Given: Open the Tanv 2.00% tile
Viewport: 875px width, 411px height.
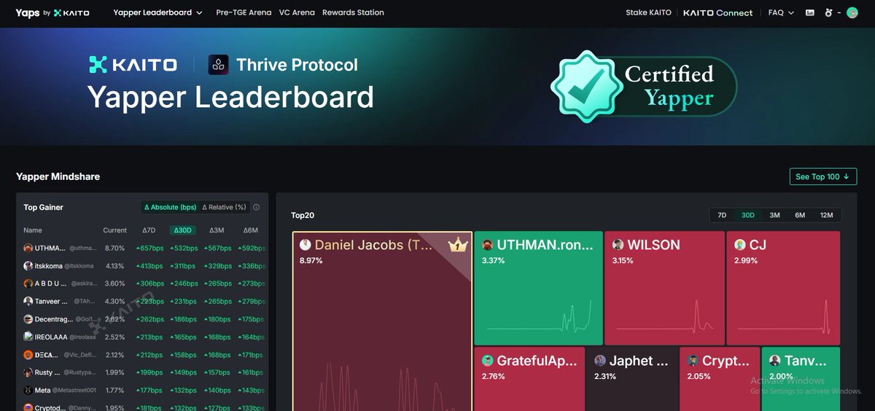Looking at the screenshot, I should pos(801,379).
